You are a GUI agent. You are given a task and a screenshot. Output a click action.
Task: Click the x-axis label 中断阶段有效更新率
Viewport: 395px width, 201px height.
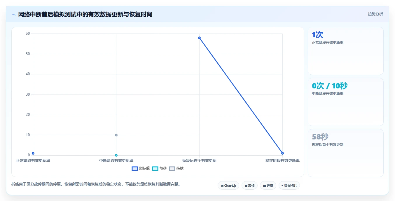click(116, 160)
